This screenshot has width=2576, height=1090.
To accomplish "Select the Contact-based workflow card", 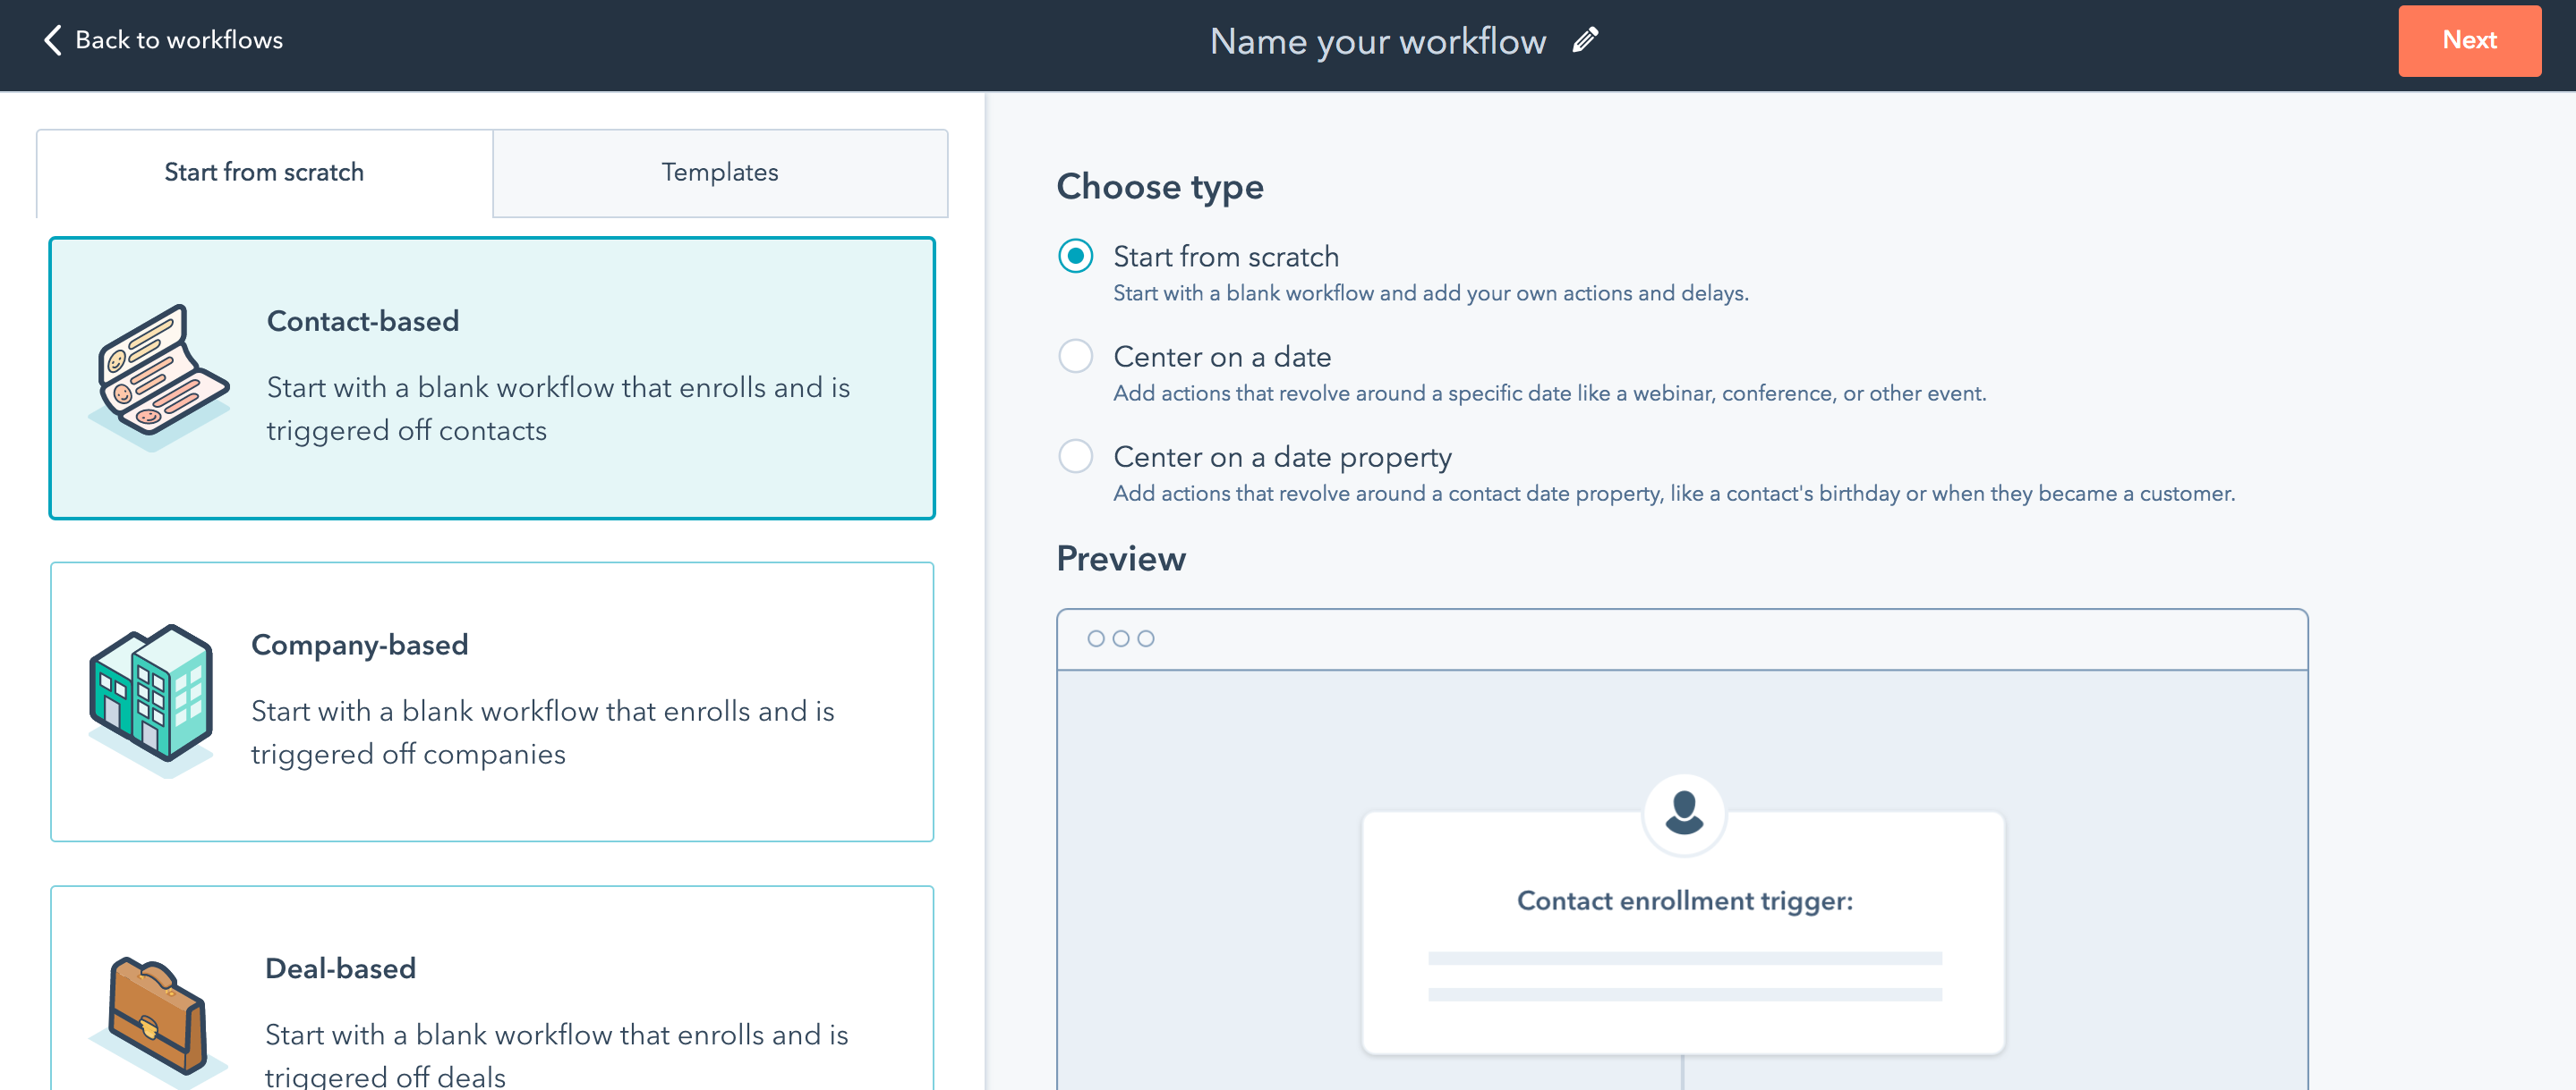I will pyautogui.click(x=493, y=377).
